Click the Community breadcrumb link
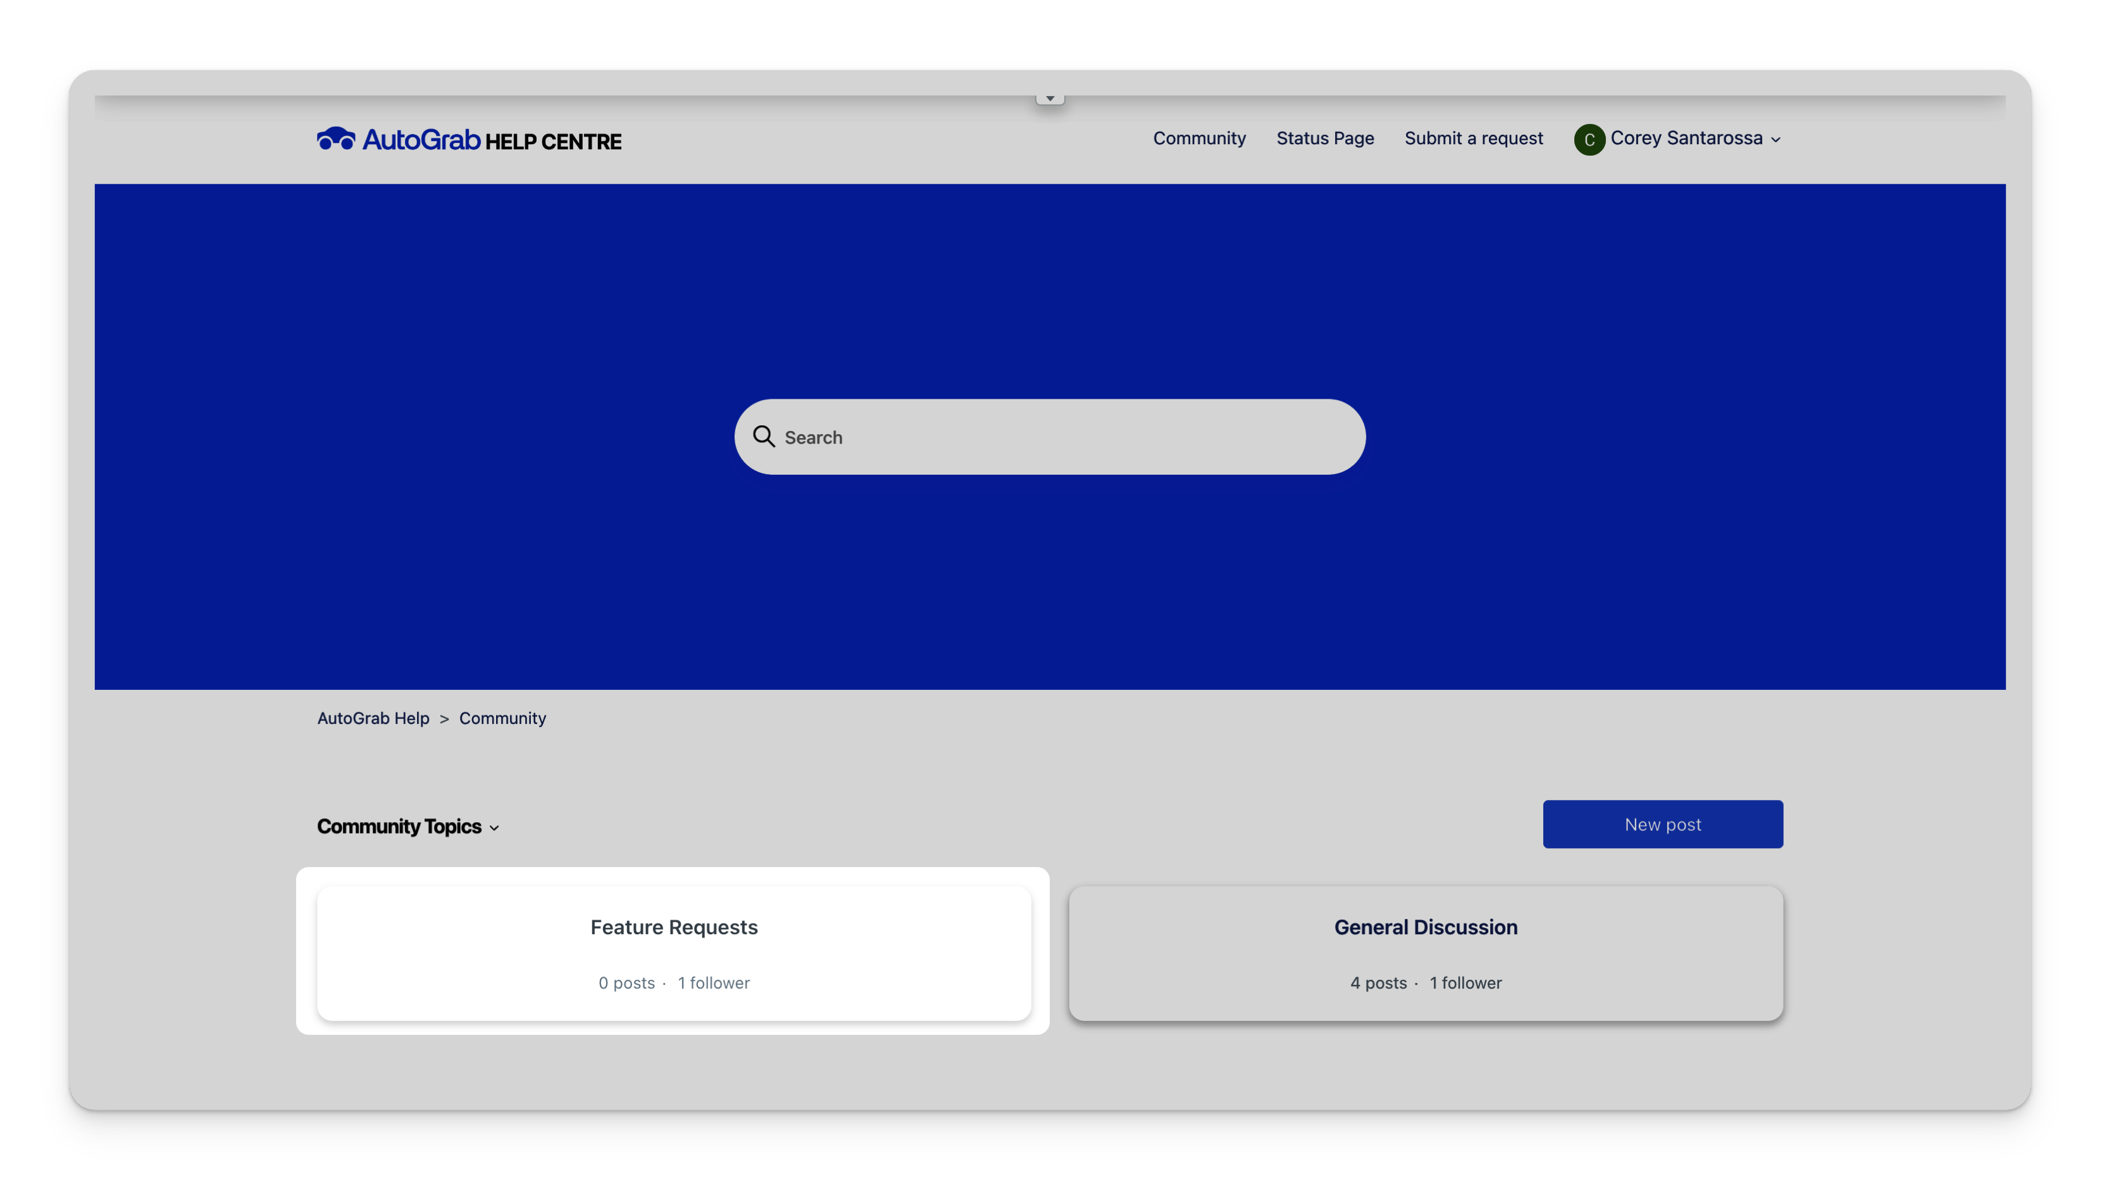2102x1181 pixels. pos(502,718)
